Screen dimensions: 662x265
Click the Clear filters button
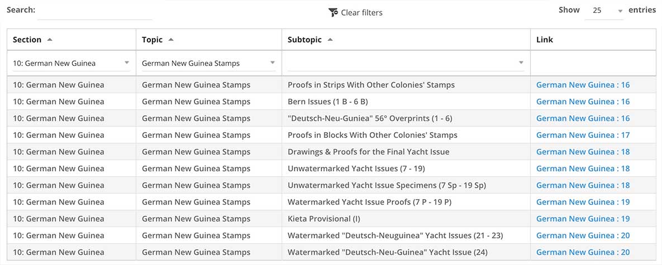click(x=355, y=13)
